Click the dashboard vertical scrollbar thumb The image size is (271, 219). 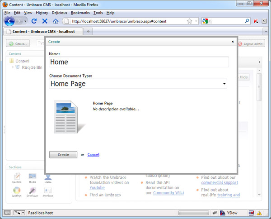click(x=259, y=87)
